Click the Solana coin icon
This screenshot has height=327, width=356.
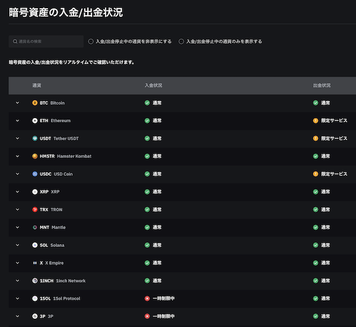tap(35, 245)
